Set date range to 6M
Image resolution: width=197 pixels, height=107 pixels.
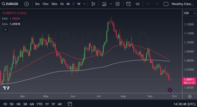point(32,104)
